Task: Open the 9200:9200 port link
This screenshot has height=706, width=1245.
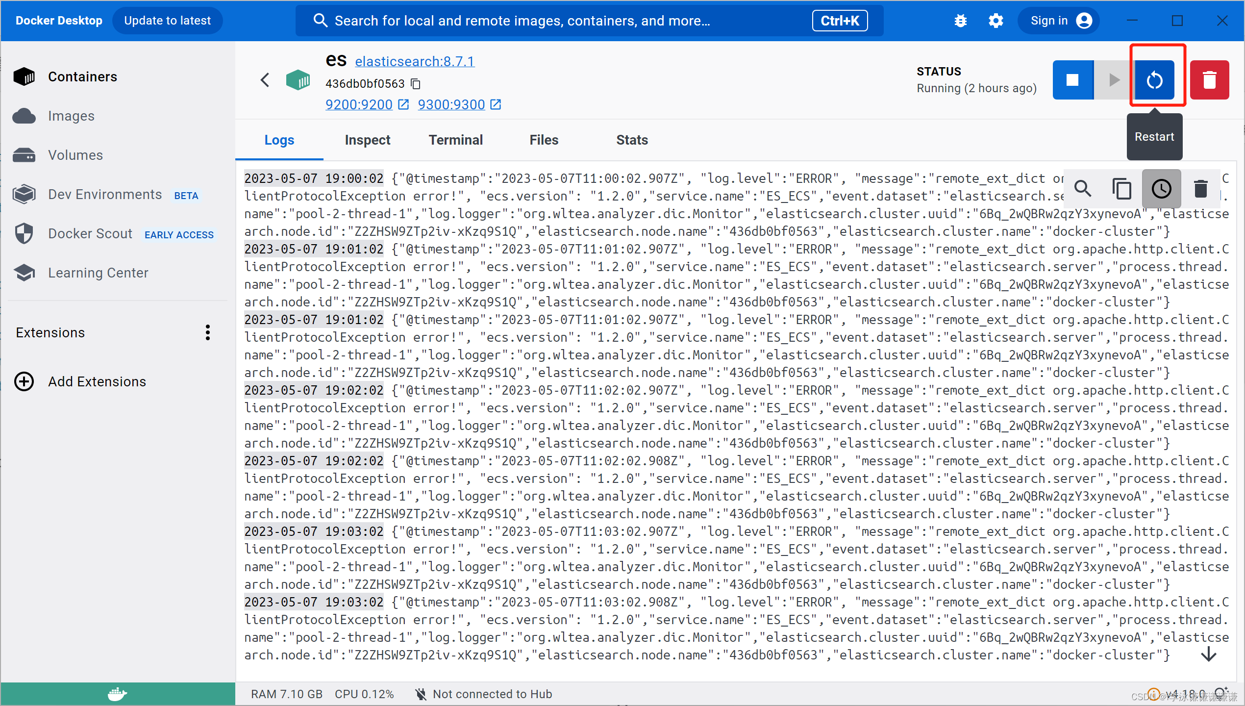Action: click(x=359, y=104)
